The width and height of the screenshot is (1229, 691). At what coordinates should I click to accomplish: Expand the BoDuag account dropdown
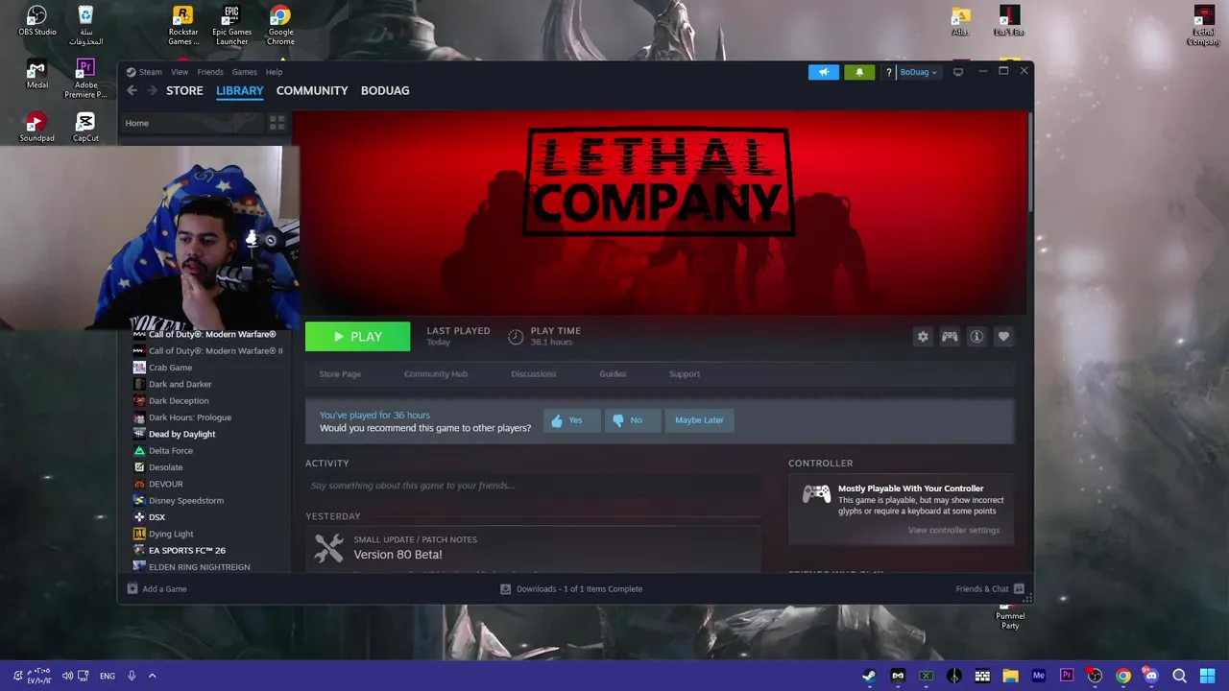pyautogui.click(x=918, y=72)
